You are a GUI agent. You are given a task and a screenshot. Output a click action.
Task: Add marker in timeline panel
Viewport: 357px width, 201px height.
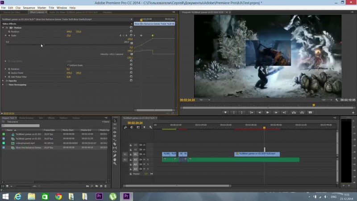(144, 127)
